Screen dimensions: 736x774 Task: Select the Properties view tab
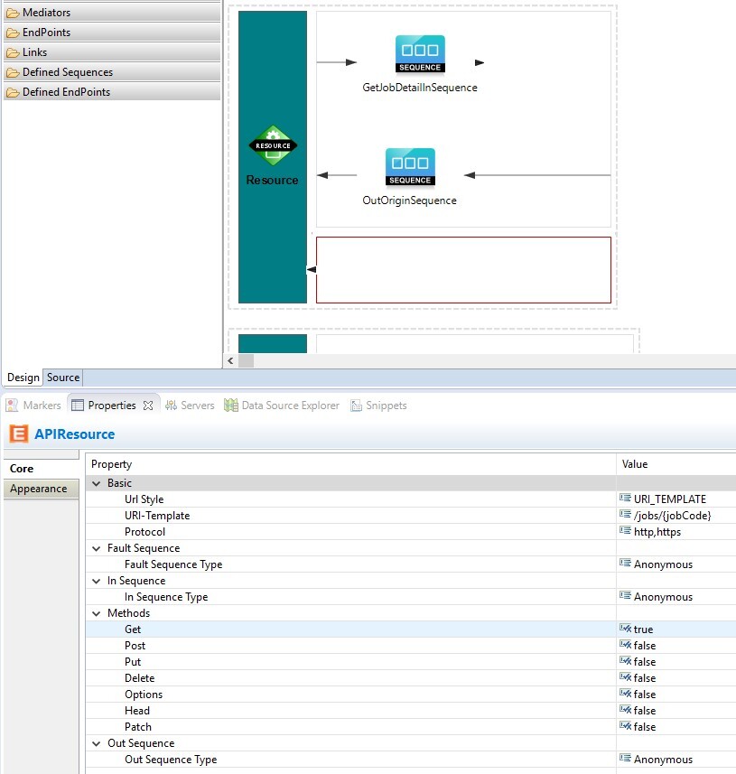[x=112, y=406]
